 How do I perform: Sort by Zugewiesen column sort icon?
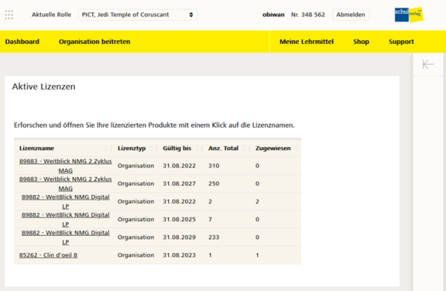point(297,148)
